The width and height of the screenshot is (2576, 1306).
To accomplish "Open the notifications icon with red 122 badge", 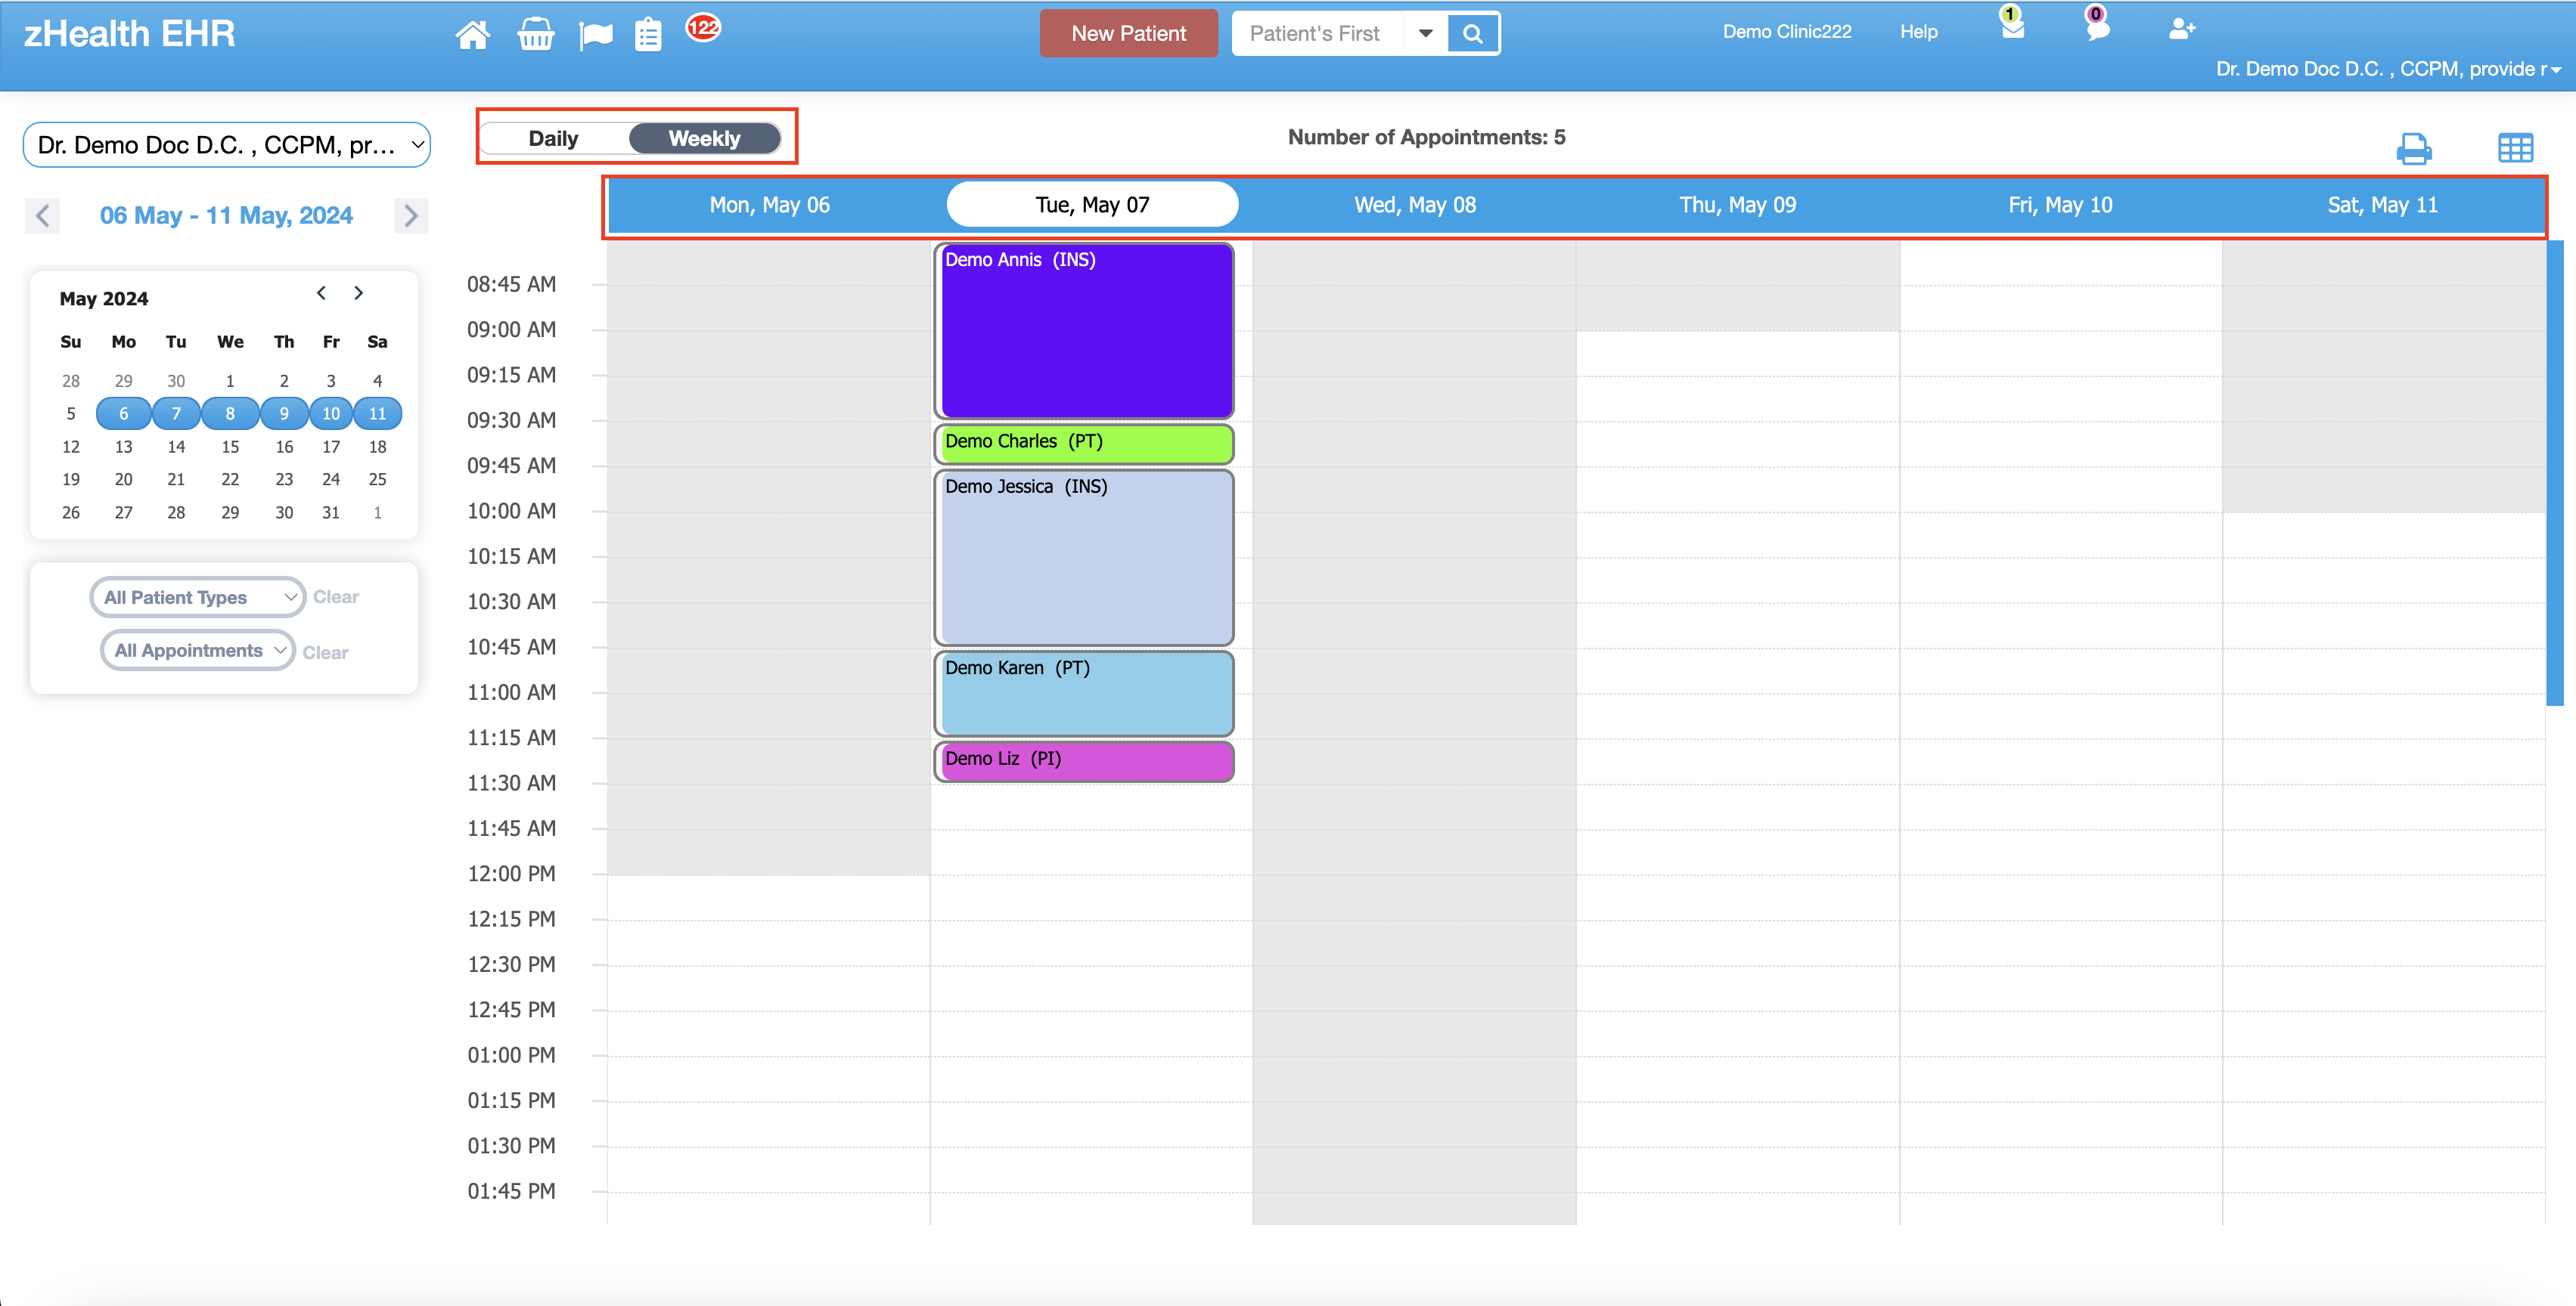I will tap(703, 29).
